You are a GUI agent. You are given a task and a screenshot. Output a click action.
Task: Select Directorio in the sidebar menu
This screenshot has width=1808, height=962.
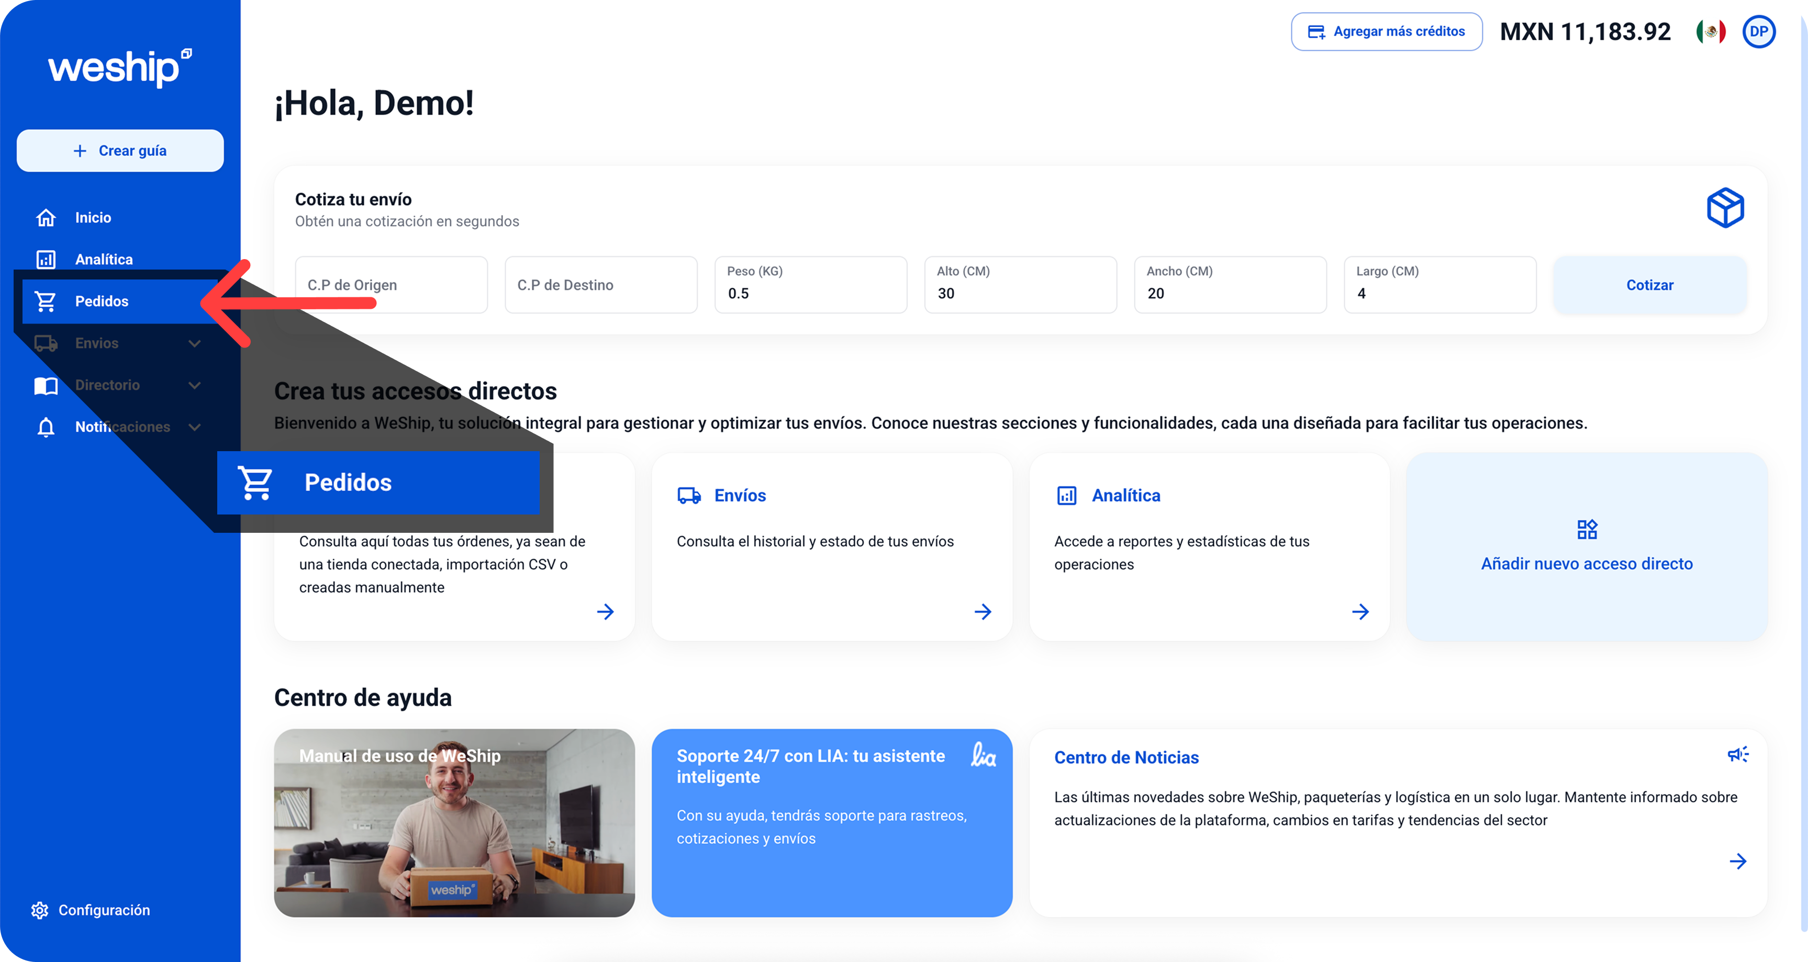click(107, 385)
